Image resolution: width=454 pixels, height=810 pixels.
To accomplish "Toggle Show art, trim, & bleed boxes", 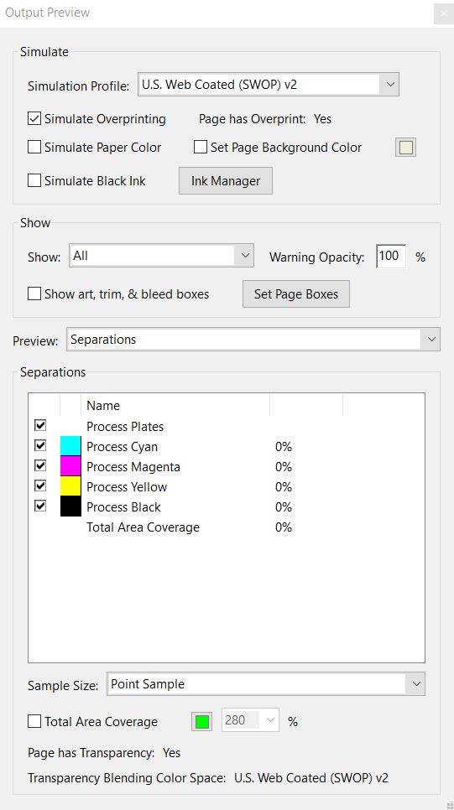I will tap(34, 294).
